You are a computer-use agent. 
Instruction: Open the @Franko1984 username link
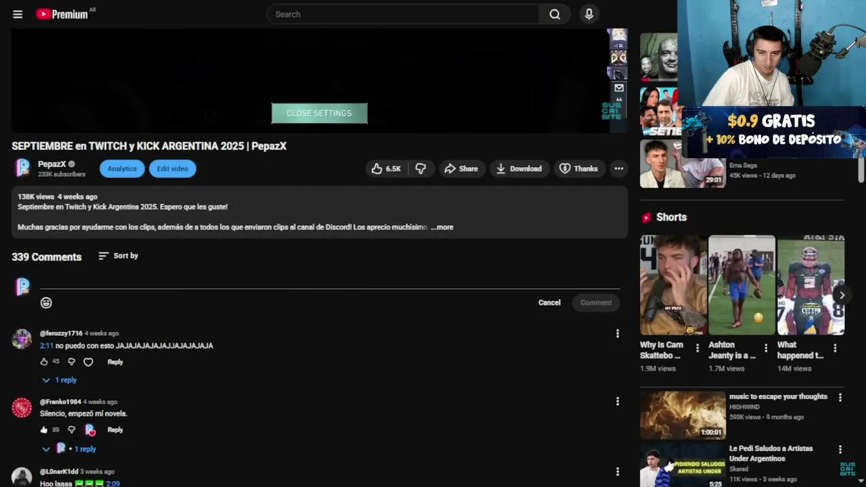pos(60,402)
